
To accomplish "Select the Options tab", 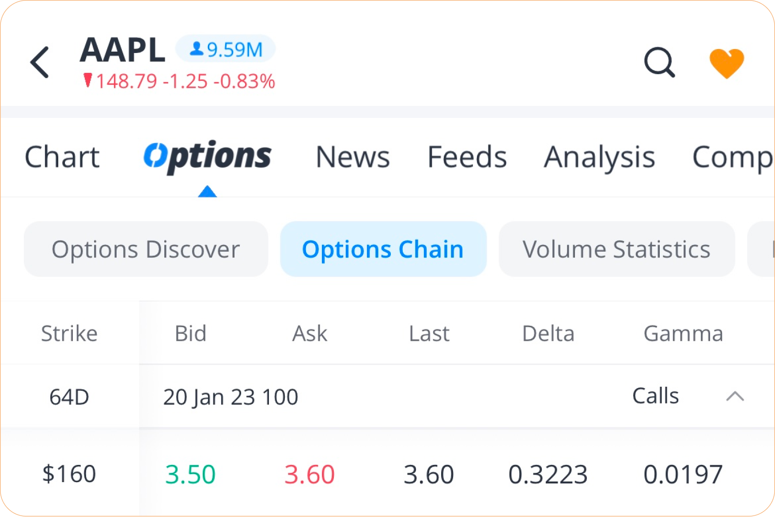I will (x=207, y=157).
